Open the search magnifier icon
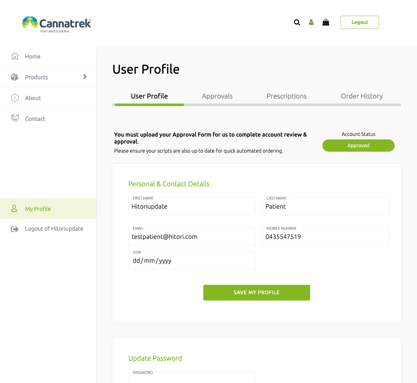 point(297,22)
